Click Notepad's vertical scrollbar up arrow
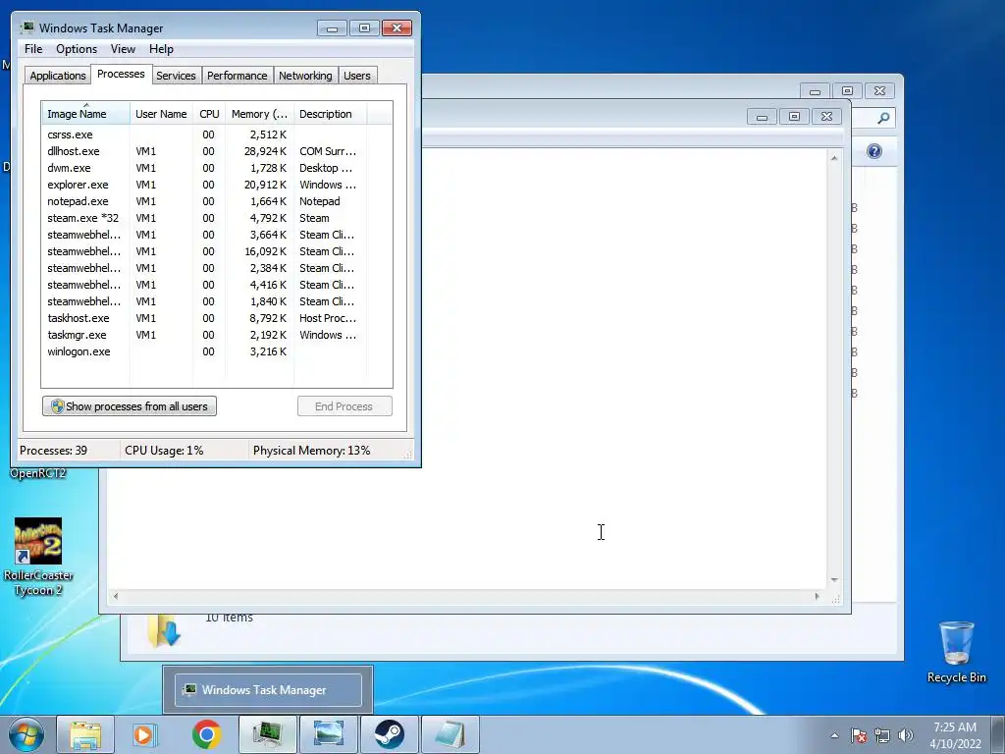The width and height of the screenshot is (1005, 754). click(834, 158)
